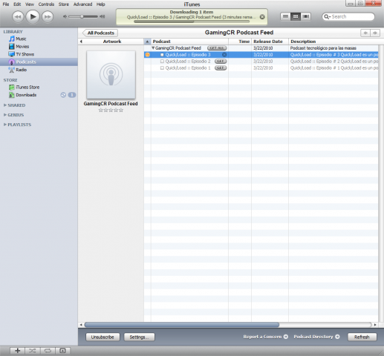
Task: Click the star rating under artwork
Action: [111, 111]
